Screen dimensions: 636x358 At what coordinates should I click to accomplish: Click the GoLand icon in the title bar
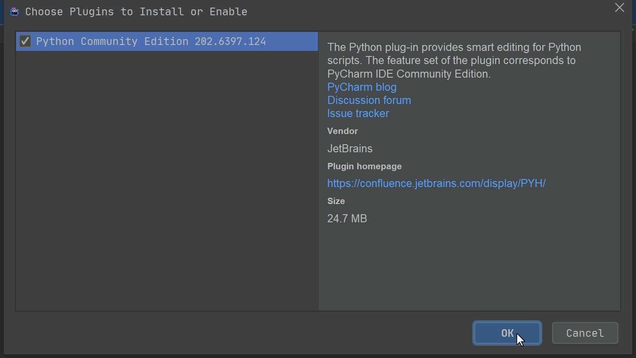(14, 12)
